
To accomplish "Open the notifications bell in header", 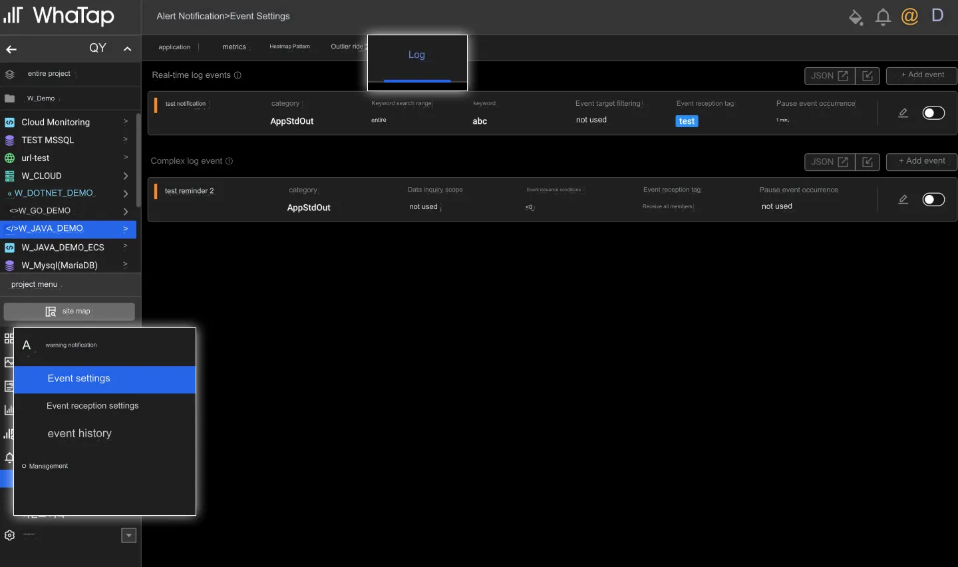I will point(883,17).
